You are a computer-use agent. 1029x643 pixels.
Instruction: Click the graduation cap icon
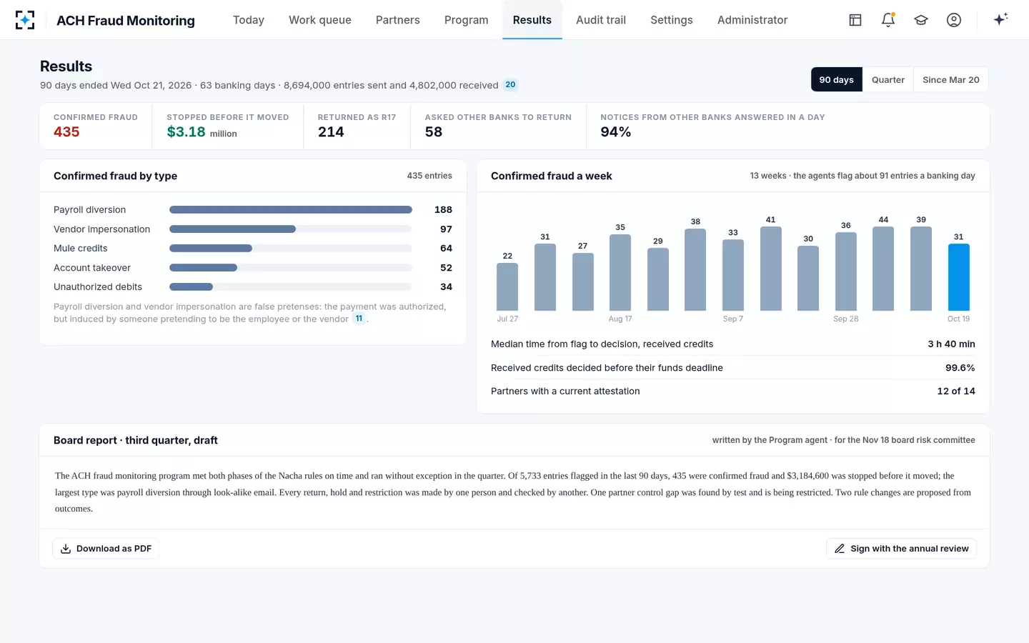pyautogui.click(x=921, y=20)
